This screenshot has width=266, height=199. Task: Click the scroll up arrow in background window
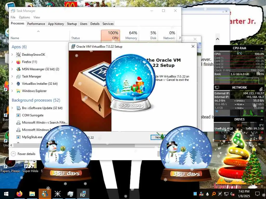point(217,39)
